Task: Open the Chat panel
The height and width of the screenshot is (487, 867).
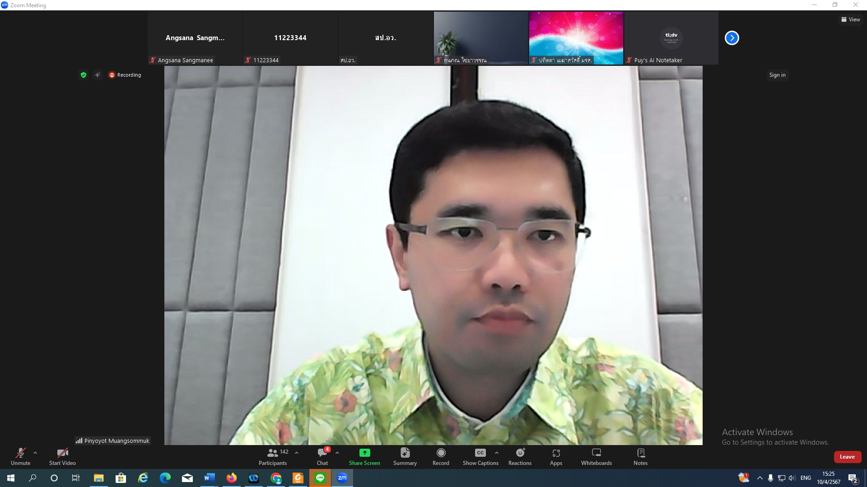Action: point(322,456)
